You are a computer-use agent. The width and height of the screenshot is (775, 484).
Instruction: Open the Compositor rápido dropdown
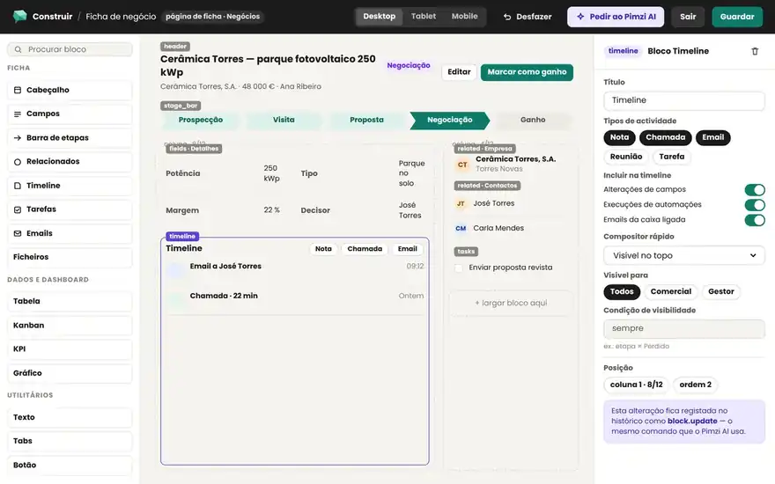[x=684, y=255]
